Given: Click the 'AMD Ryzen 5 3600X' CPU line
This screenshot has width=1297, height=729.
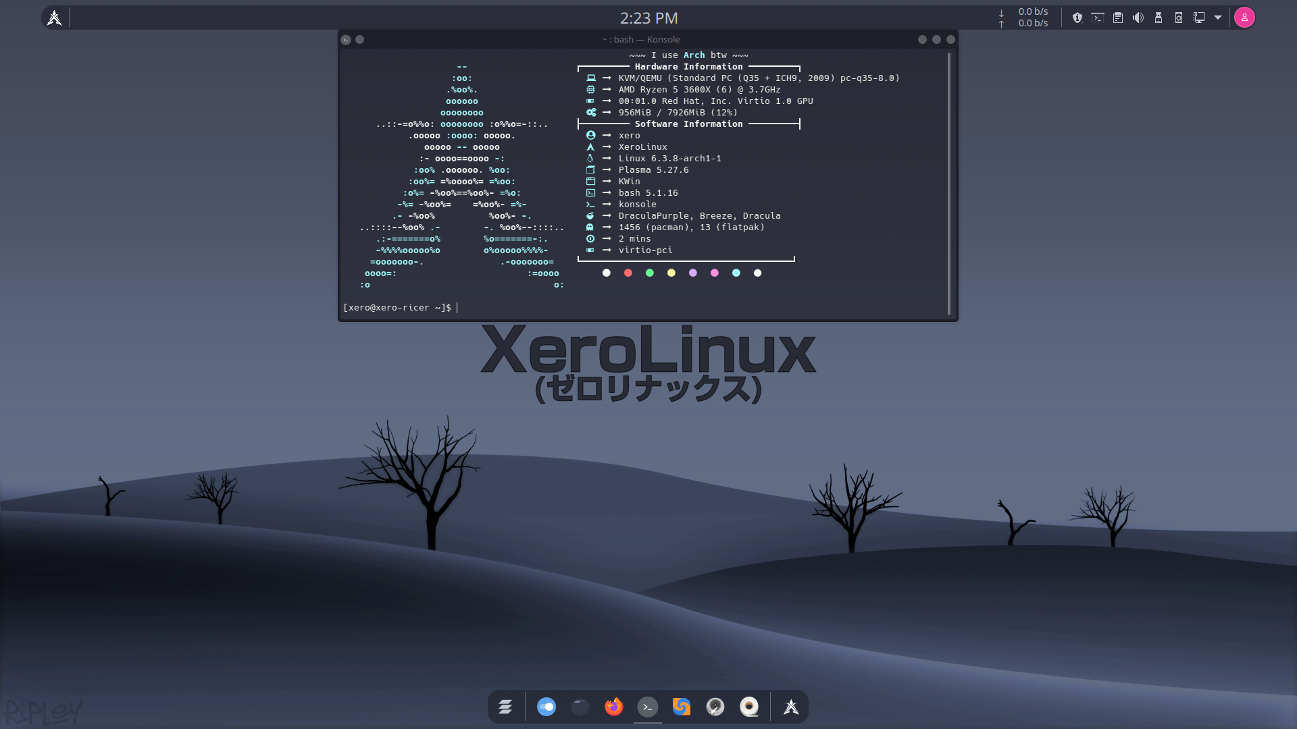Looking at the screenshot, I should 699,90.
